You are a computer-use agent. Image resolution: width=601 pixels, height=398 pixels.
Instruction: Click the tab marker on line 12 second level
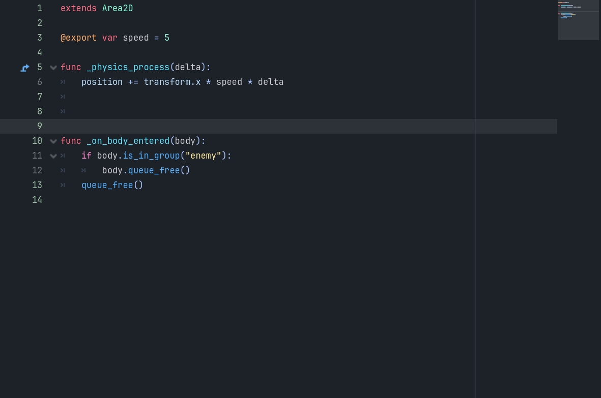coord(83,170)
